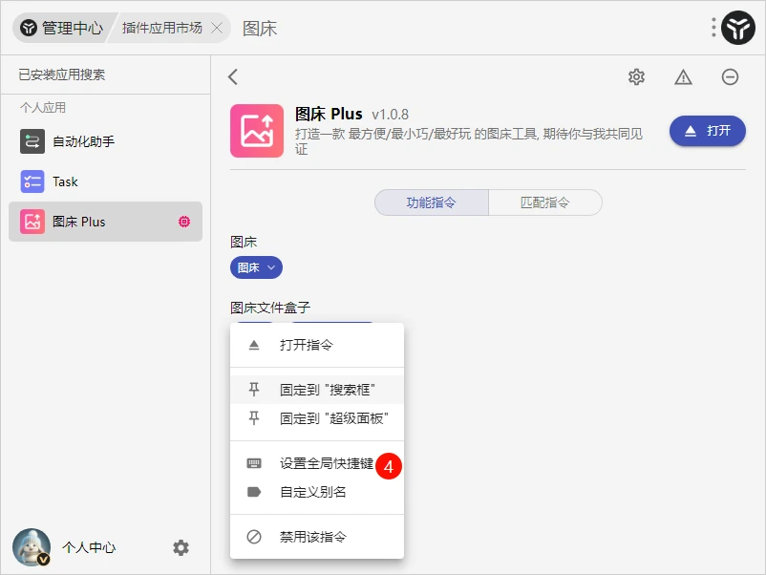Click the eject icon beside 打开指令

coord(254,346)
